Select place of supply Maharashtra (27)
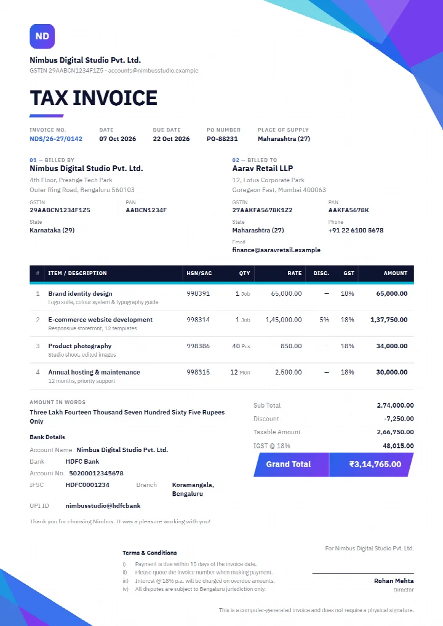The width and height of the screenshot is (443, 626). (284, 139)
